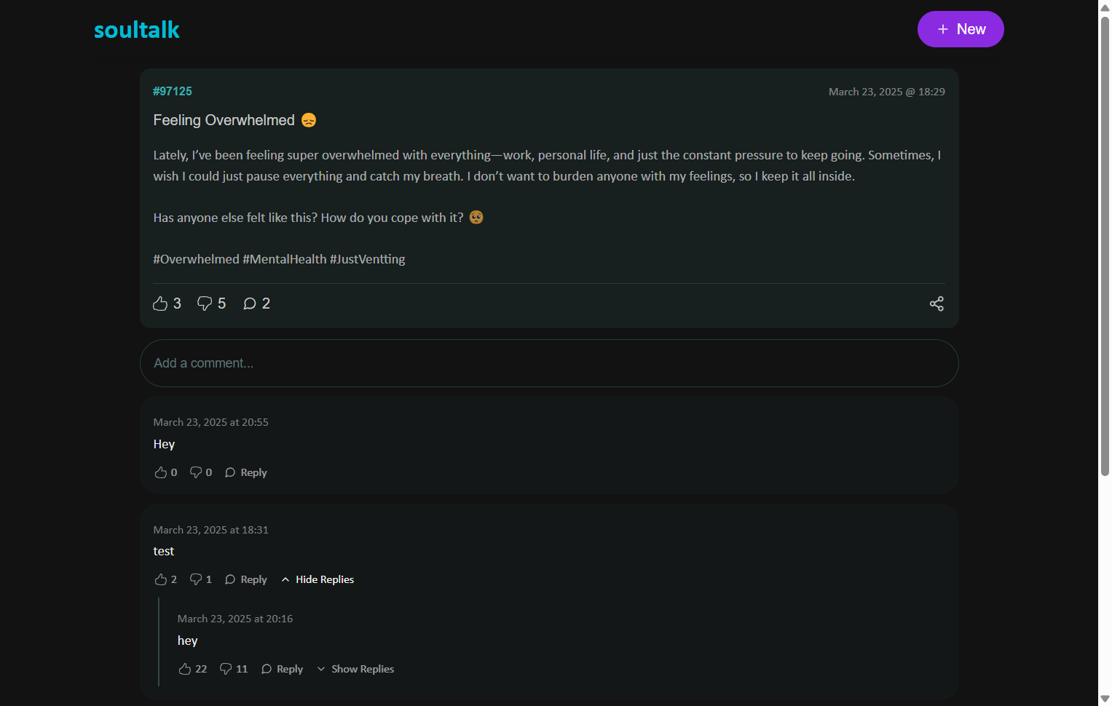Open post ID #97125 link

pos(173,91)
